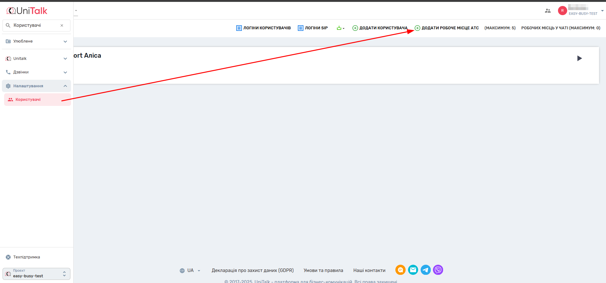Click the red R profile avatar
Viewport: 606px width, 283px height.
point(562,11)
